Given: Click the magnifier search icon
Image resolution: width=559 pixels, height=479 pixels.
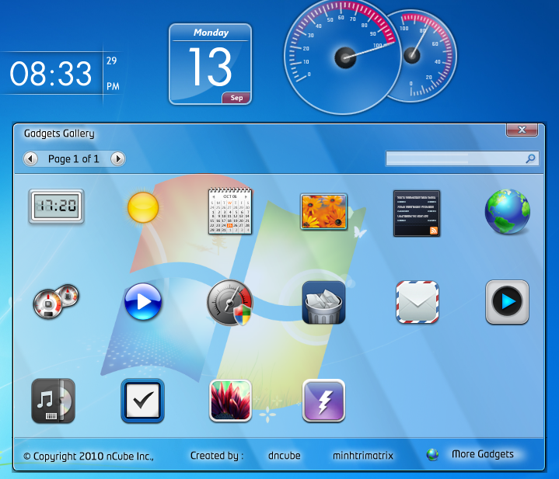Looking at the screenshot, I should (530, 158).
